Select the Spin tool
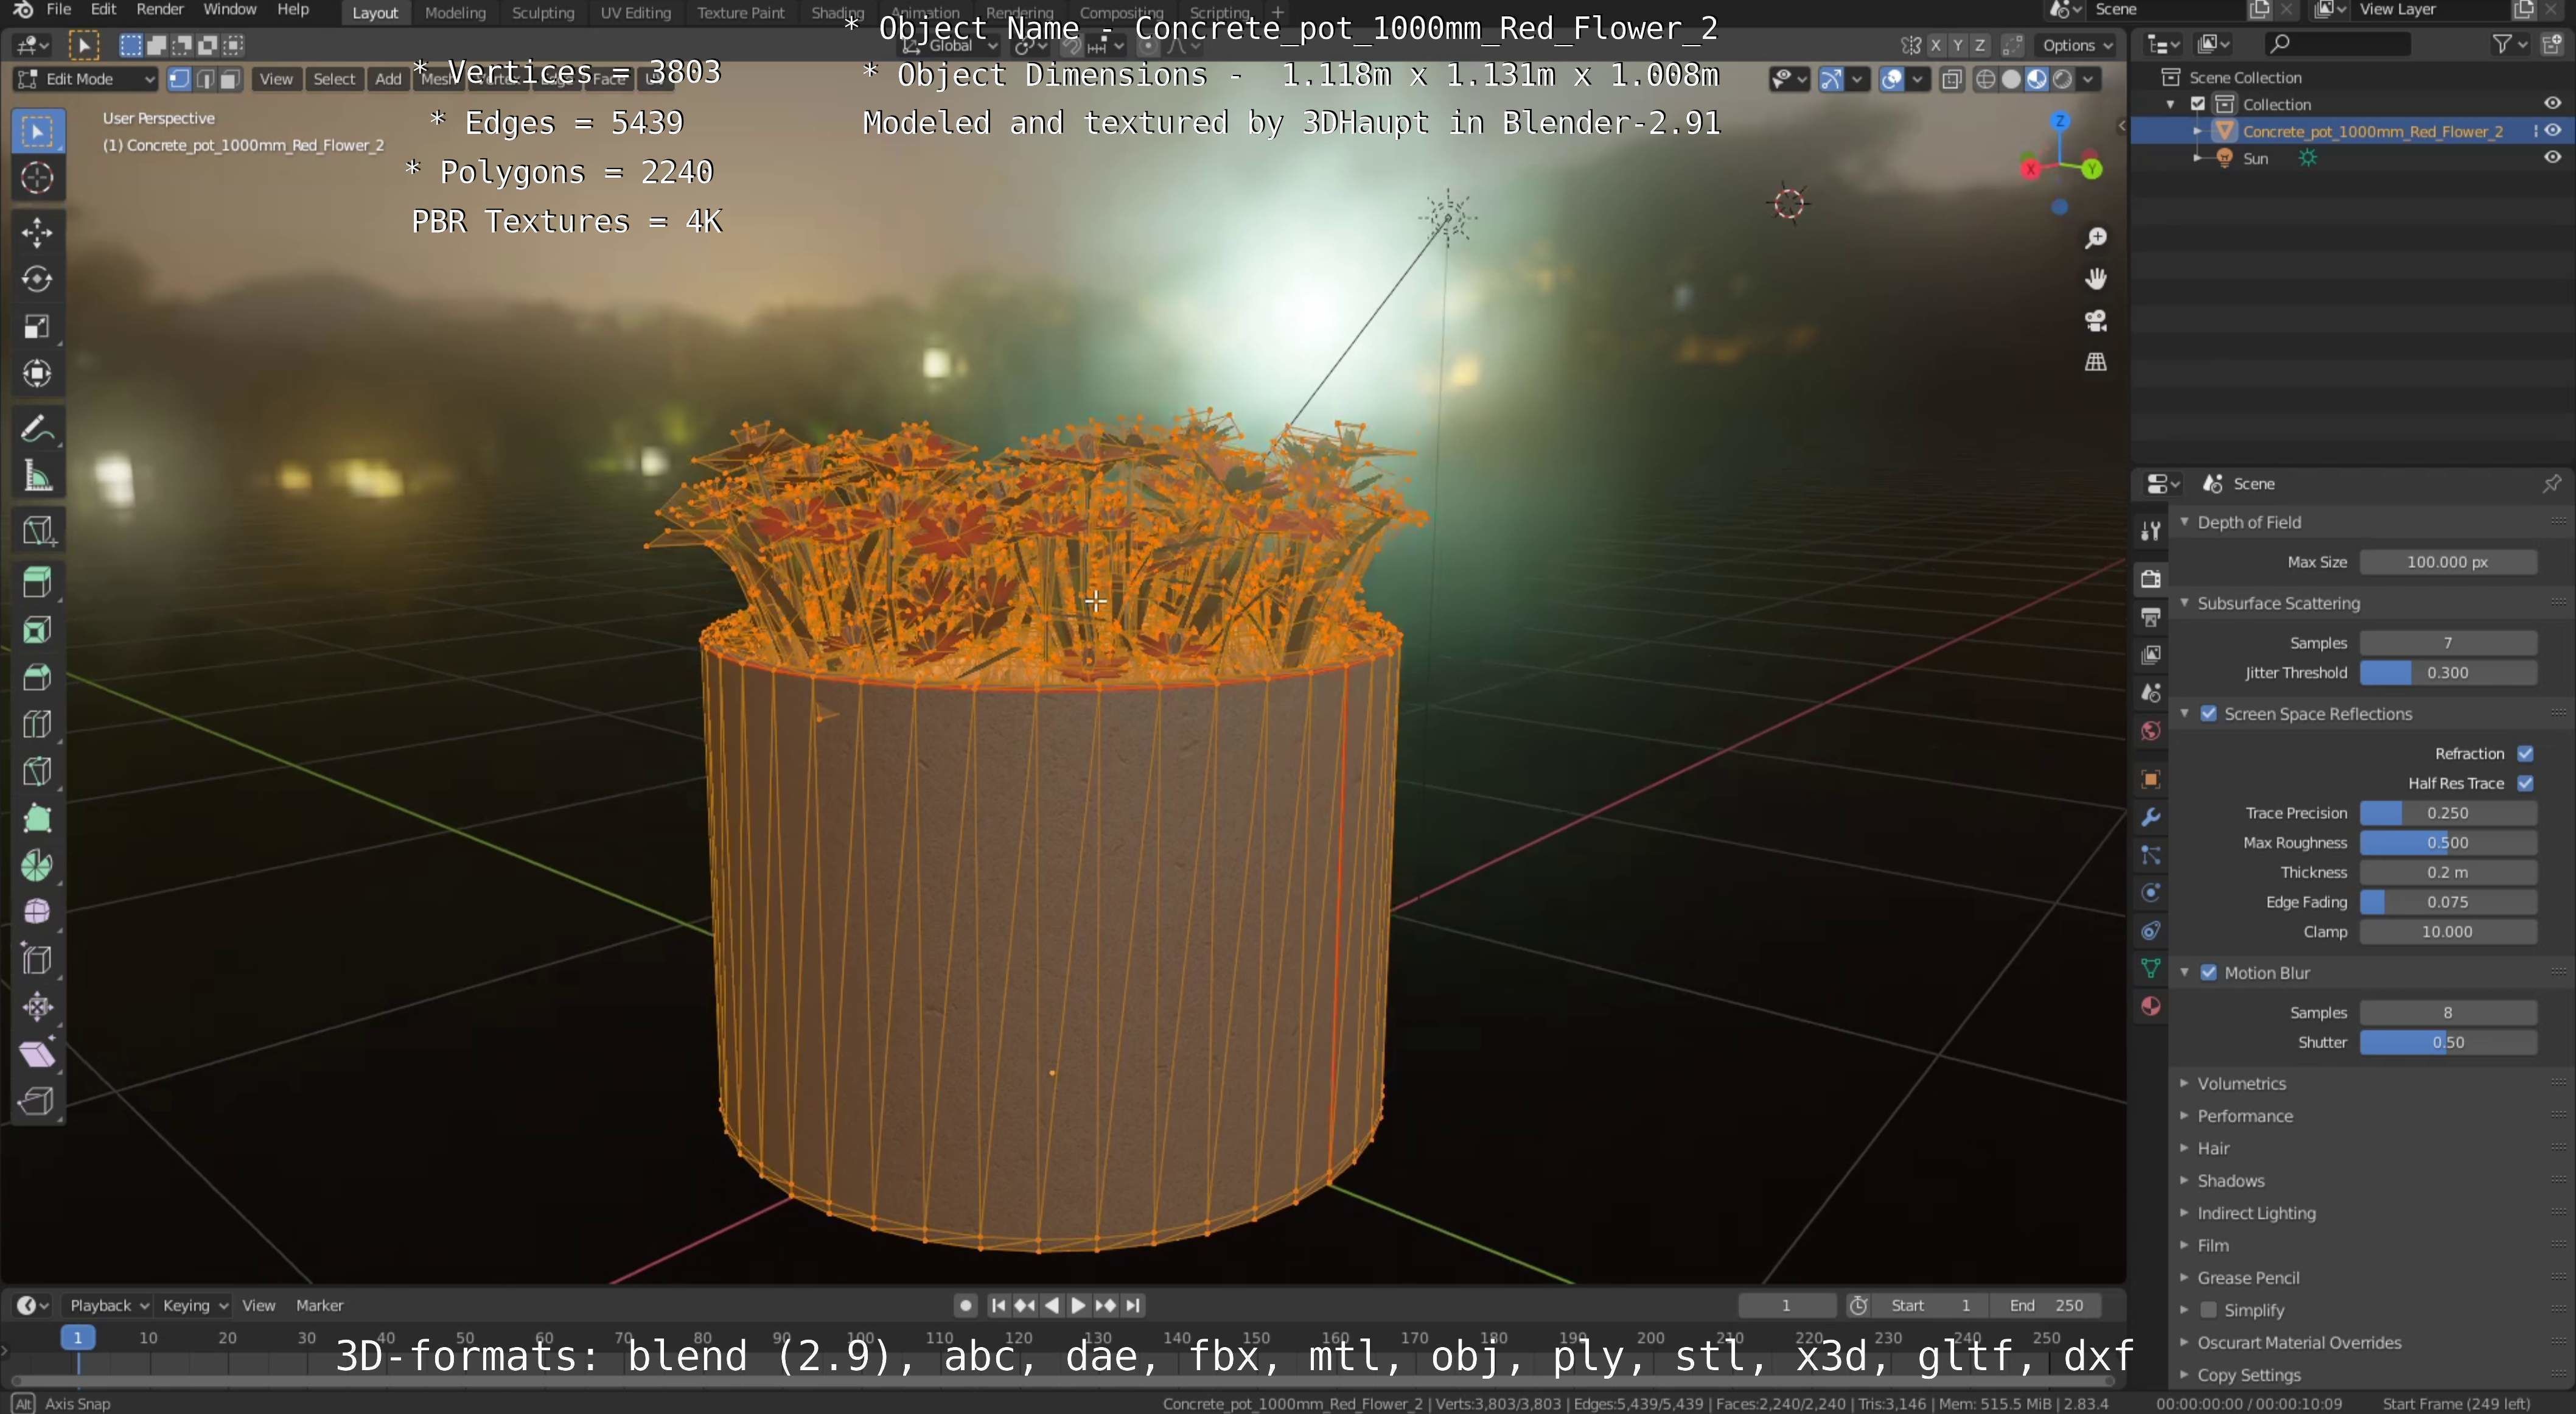Image resolution: width=2576 pixels, height=1414 pixels. pyautogui.click(x=37, y=866)
